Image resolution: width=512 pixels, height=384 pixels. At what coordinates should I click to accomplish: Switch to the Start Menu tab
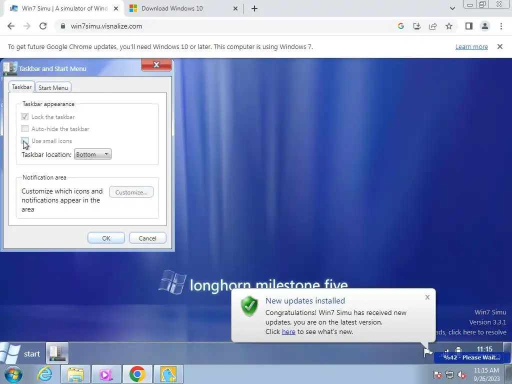(x=53, y=87)
